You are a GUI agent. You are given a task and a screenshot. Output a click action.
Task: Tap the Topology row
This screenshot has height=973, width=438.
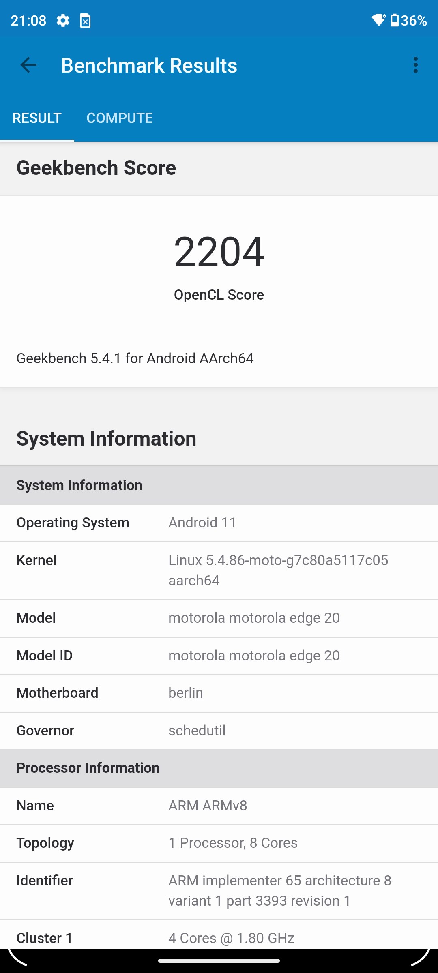pos(219,843)
